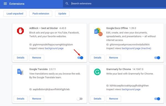Remove Google Docs Offline extension

[x=113, y=58]
